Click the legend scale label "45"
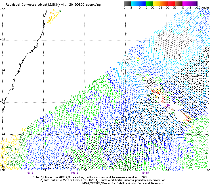Screen dimensions: 210x185 click(x=189, y=8)
